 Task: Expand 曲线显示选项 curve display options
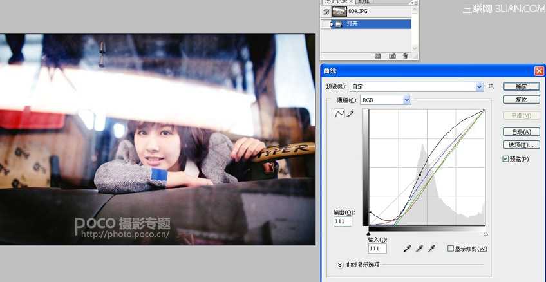[340, 265]
